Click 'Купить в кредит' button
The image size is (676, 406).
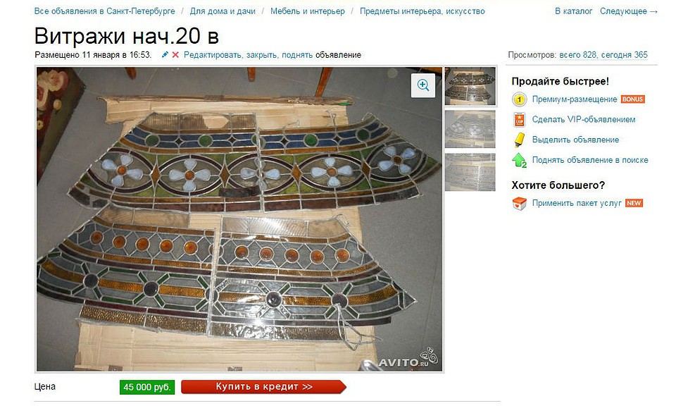[x=263, y=386]
